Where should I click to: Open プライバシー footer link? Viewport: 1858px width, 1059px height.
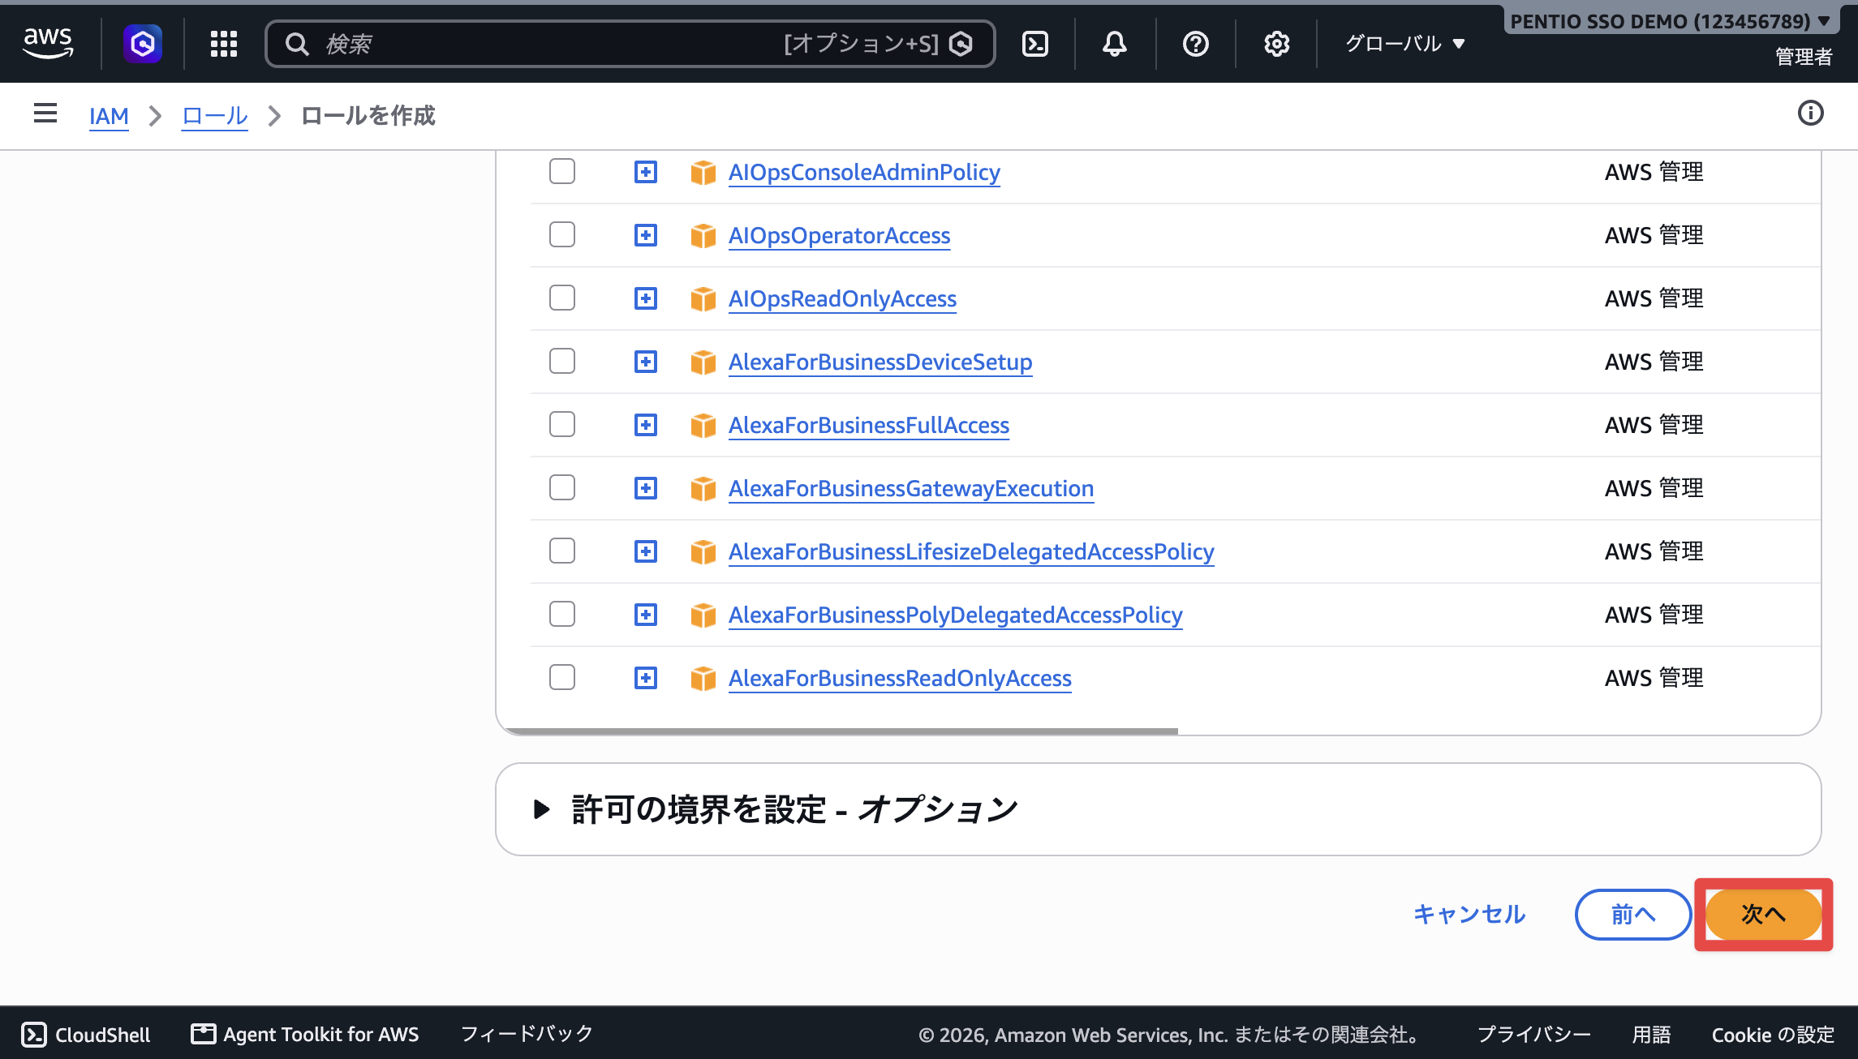pyautogui.click(x=1533, y=1035)
